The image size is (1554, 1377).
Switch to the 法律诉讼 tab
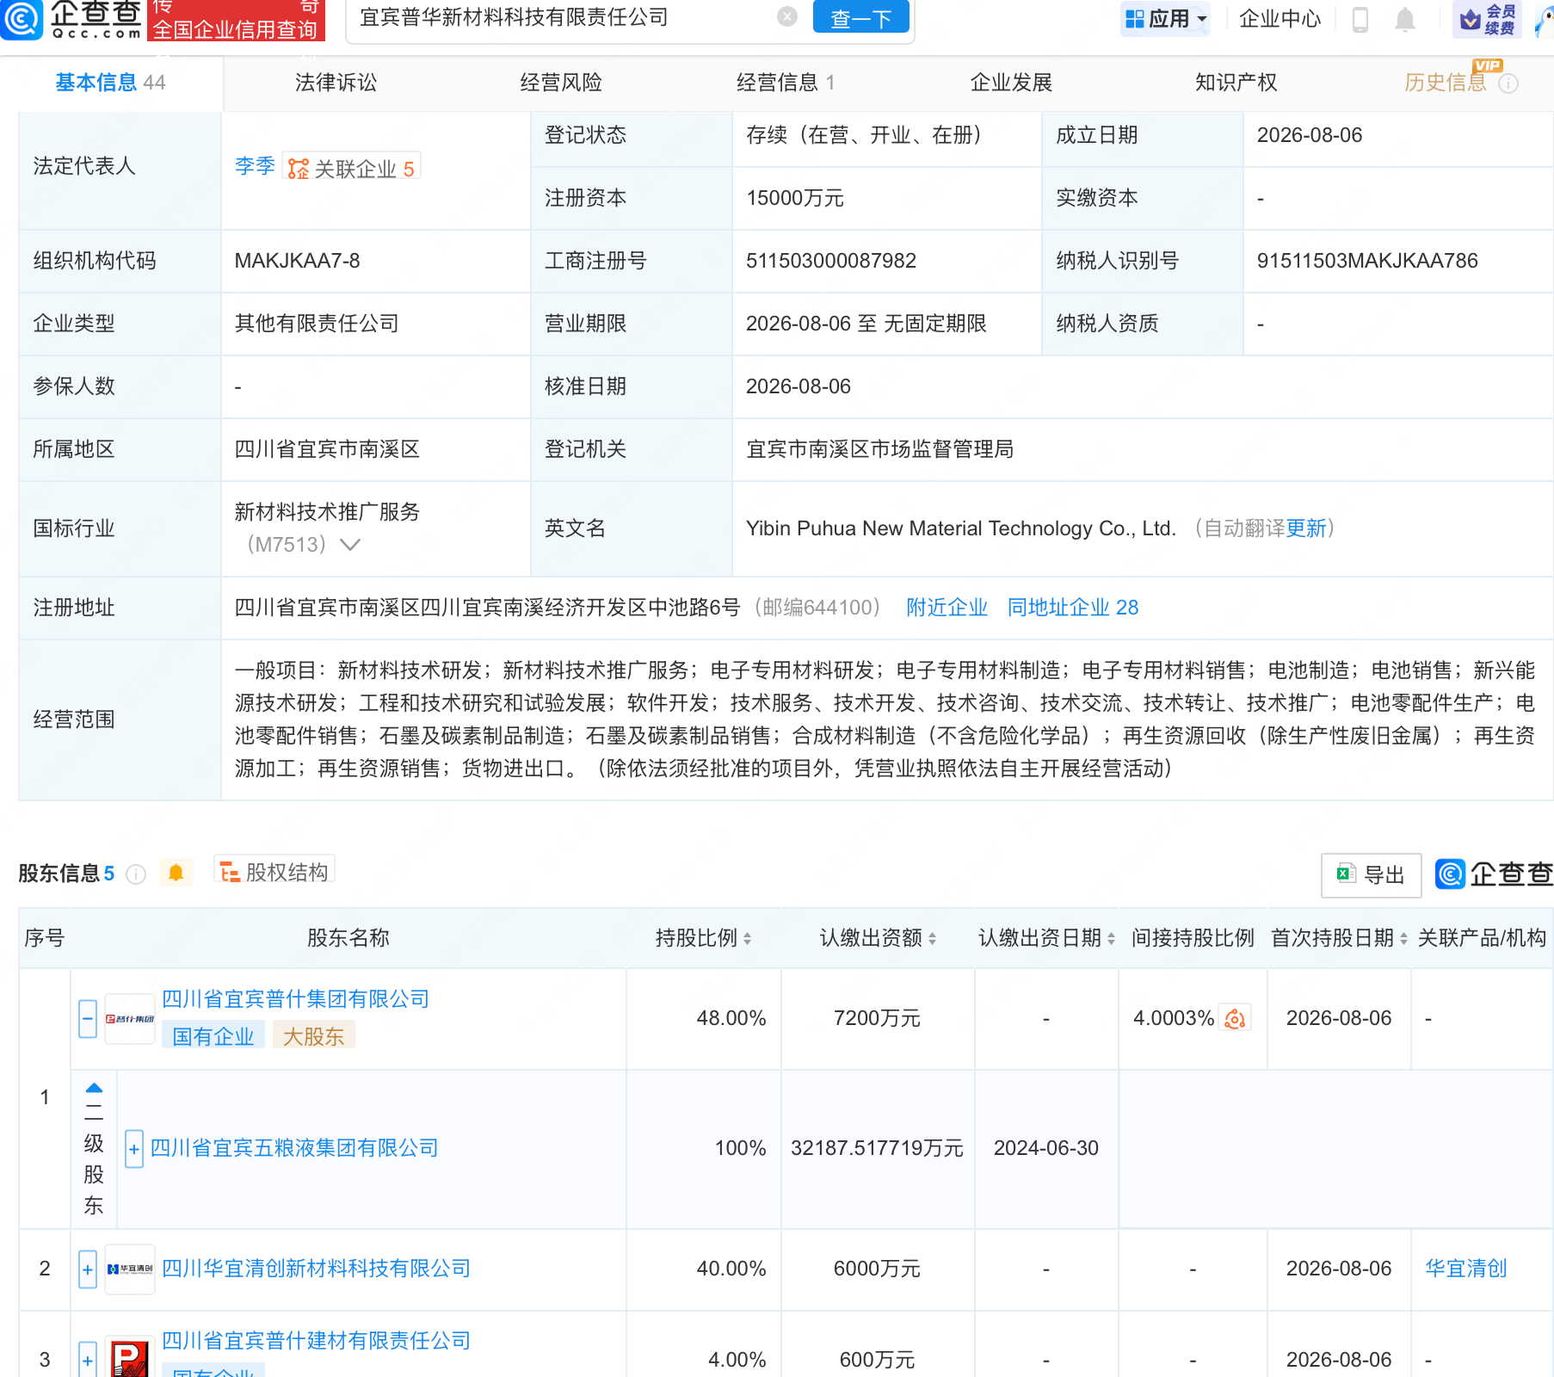tap(336, 83)
